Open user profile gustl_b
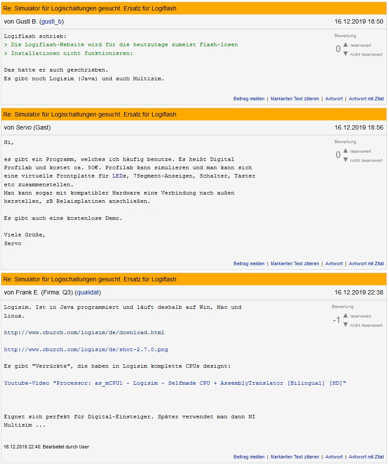Image resolution: width=389 pixels, height=465 pixels. click(x=52, y=22)
